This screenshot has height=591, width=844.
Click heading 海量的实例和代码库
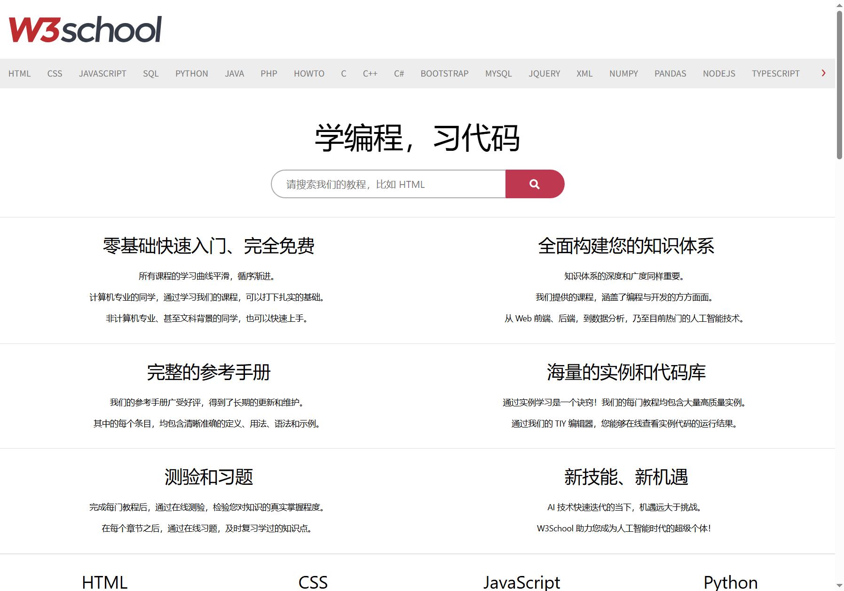pos(626,372)
